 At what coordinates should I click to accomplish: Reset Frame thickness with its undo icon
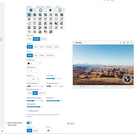(59, 83)
